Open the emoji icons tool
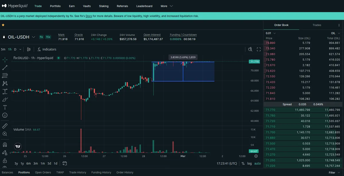This screenshot has height=176, width=344. tap(5, 115)
